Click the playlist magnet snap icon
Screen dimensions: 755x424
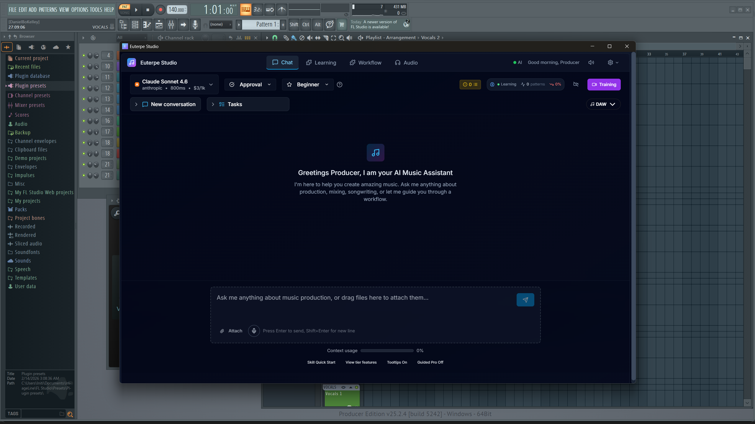275,38
